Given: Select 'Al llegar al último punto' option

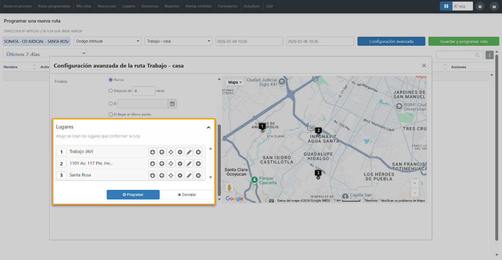Looking at the screenshot, I should (x=111, y=114).
